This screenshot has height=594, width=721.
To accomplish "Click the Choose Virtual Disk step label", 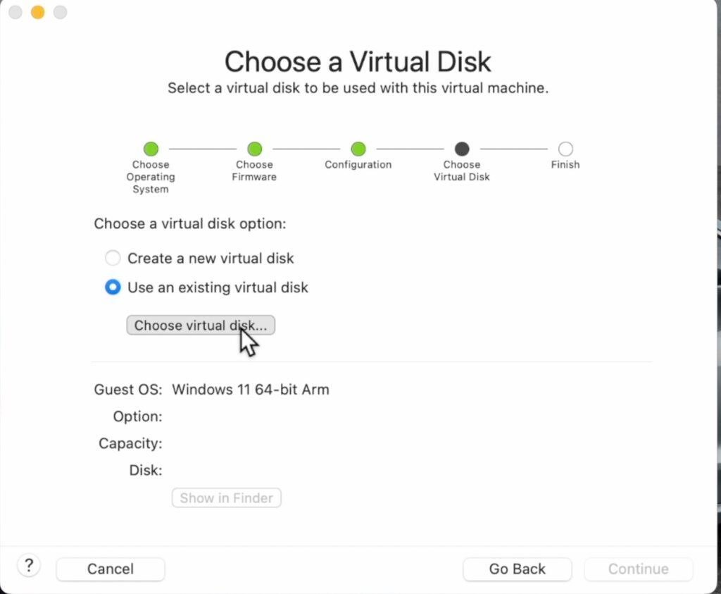I will [462, 171].
